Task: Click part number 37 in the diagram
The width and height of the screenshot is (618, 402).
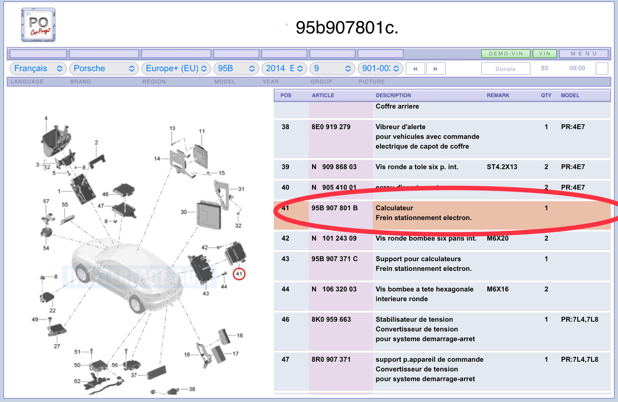Action: [x=134, y=375]
